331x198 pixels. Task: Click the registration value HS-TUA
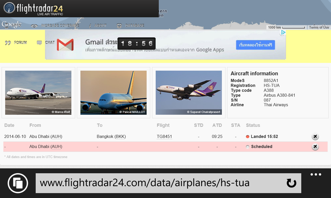coord(272,86)
